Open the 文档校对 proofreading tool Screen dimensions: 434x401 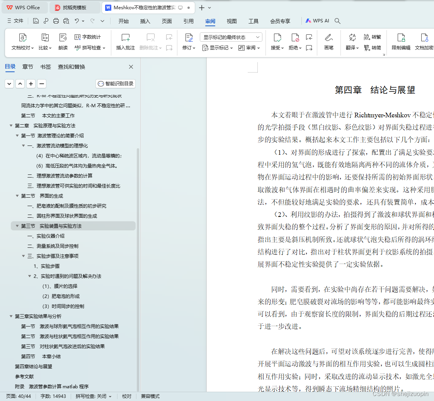point(22,42)
